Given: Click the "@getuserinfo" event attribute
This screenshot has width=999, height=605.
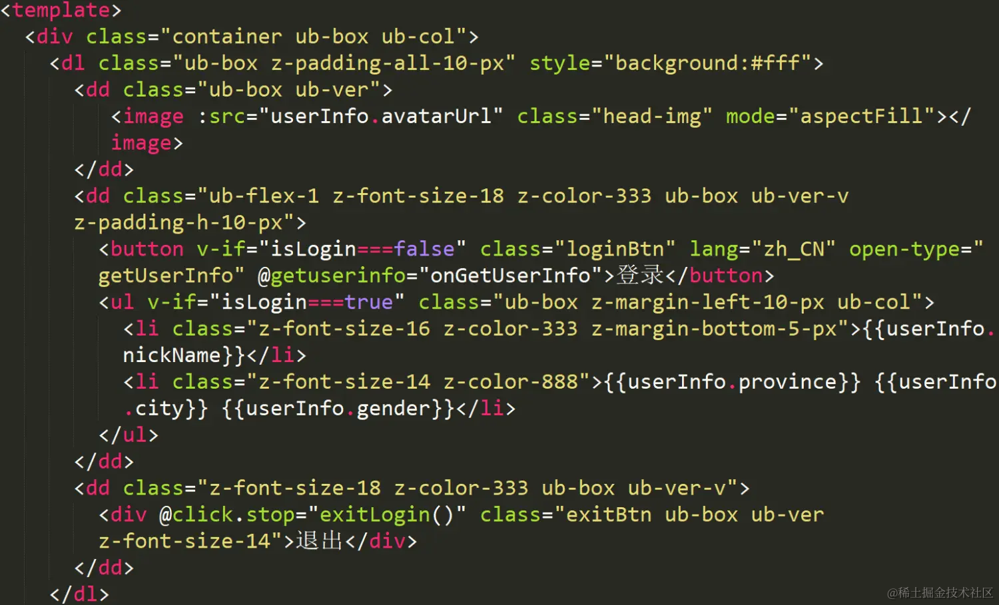Looking at the screenshot, I should pos(332,275).
